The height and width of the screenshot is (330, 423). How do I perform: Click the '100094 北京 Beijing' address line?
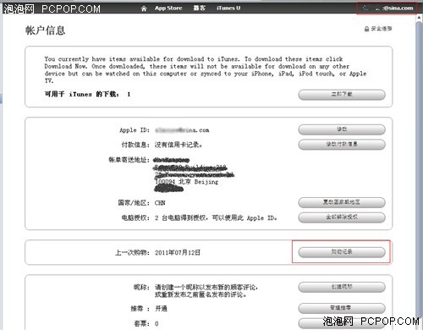187,182
